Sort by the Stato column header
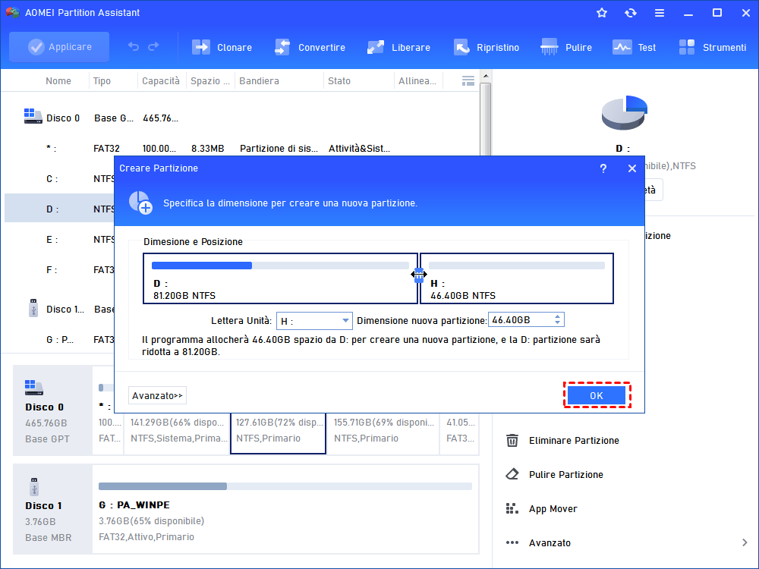 (x=339, y=81)
